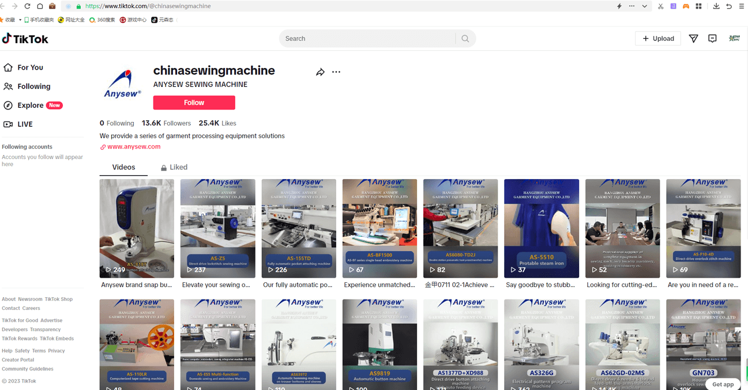Click the undo arrow in browser toolbar
Screen dimensions: 748x390
pyautogui.click(x=729, y=6)
